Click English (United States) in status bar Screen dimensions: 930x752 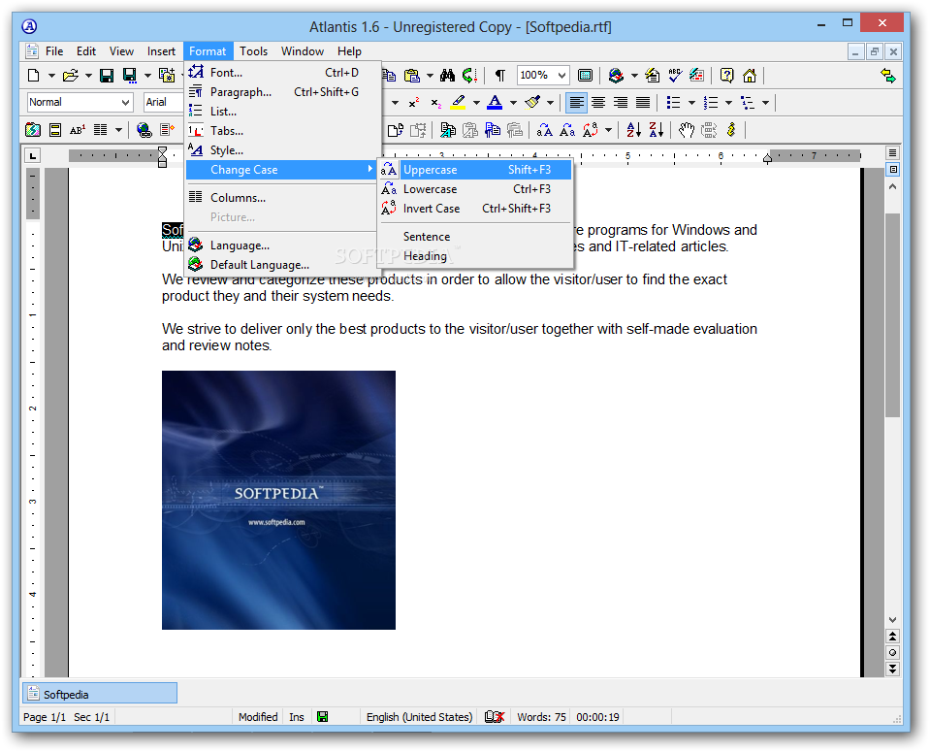pos(419,717)
